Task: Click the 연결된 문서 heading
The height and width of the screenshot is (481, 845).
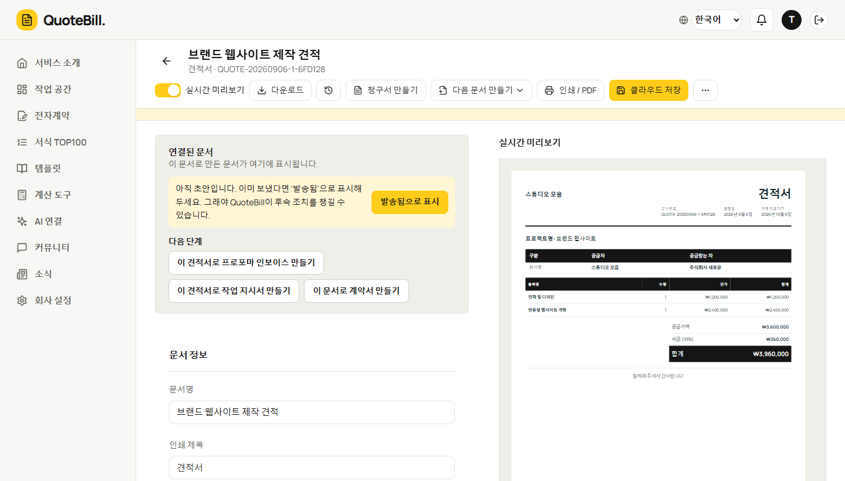Action: [191, 152]
